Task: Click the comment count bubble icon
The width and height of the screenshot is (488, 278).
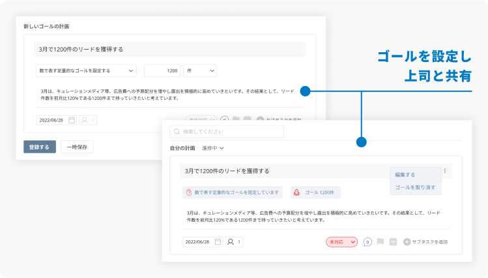Action: pos(367,241)
